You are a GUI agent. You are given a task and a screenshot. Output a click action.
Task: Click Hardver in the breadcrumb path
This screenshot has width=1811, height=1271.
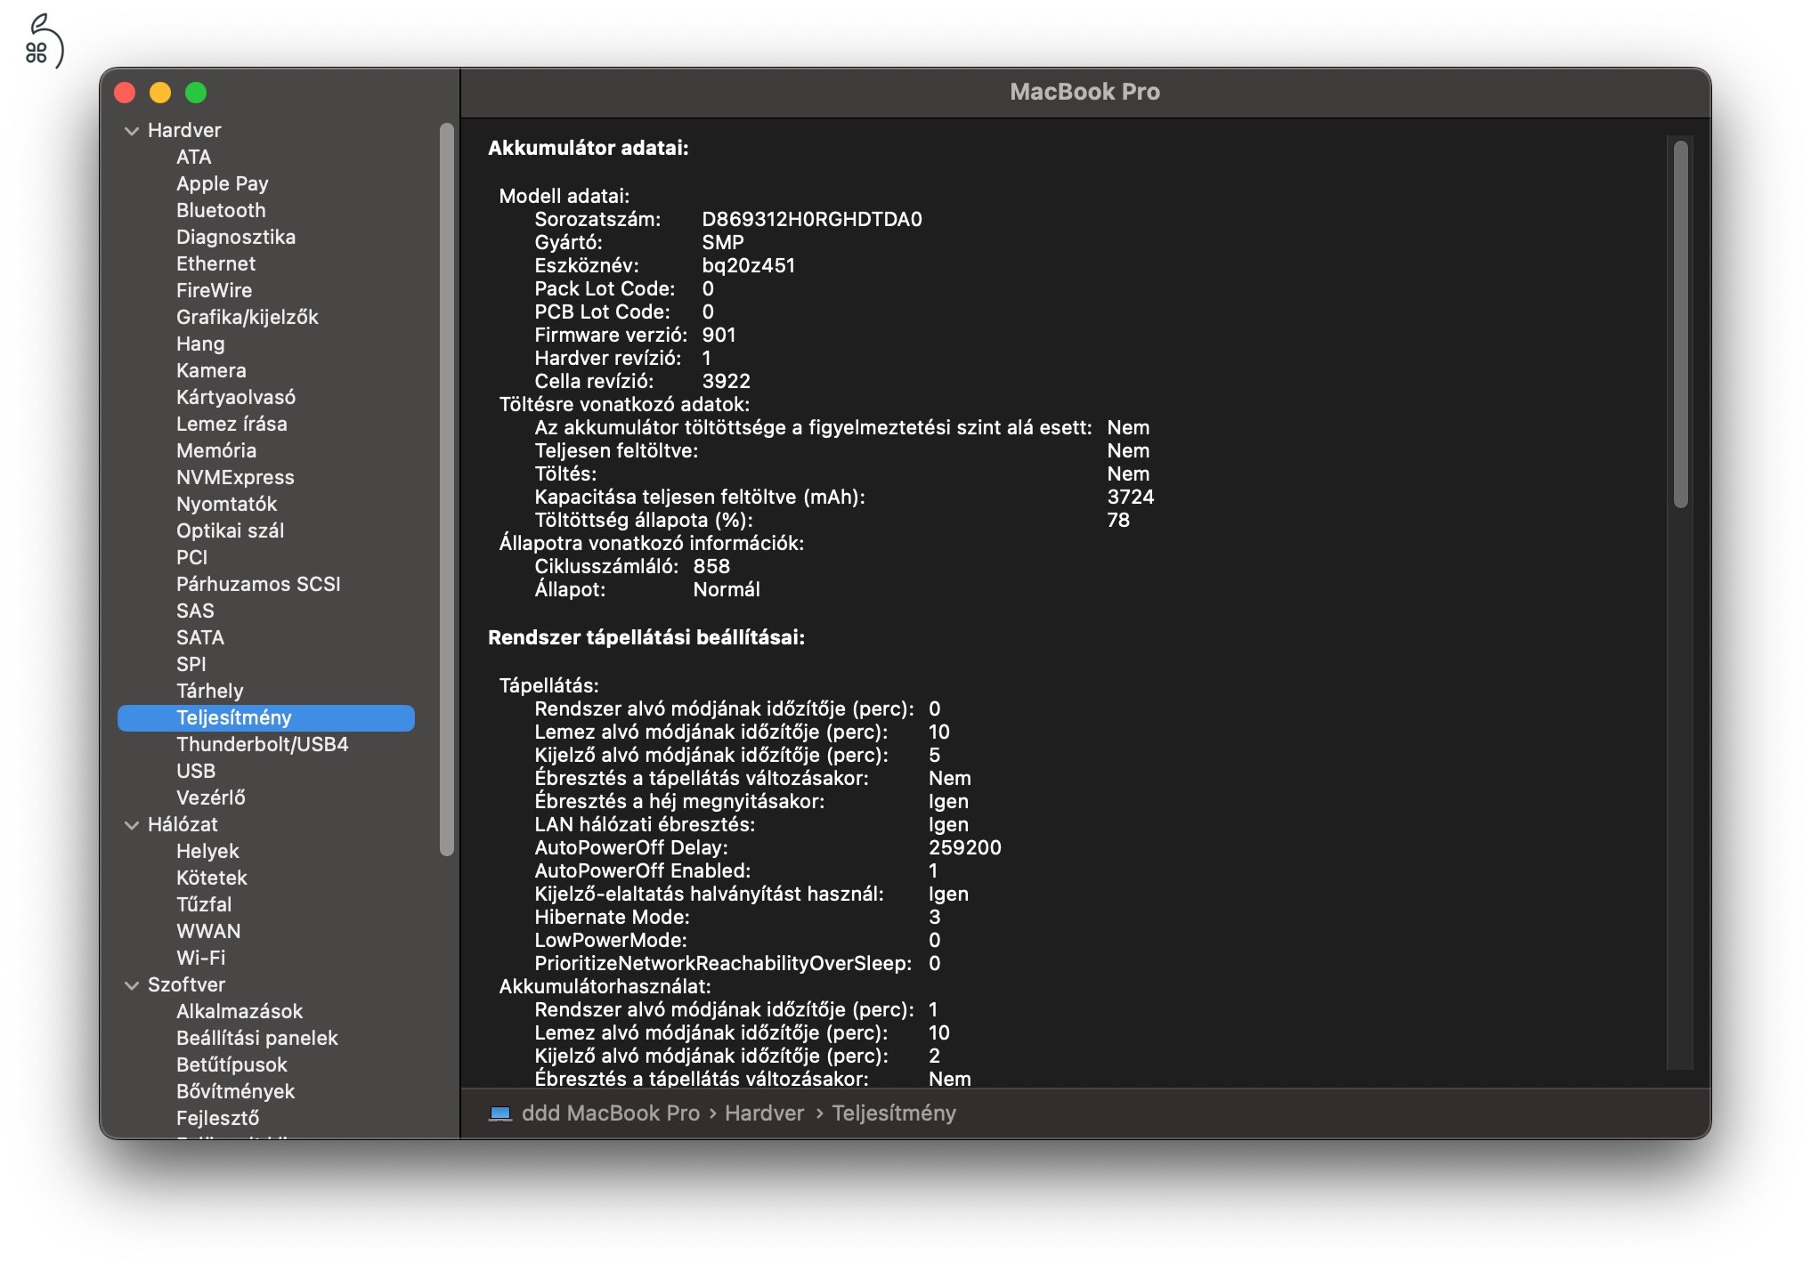pyautogui.click(x=763, y=1113)
